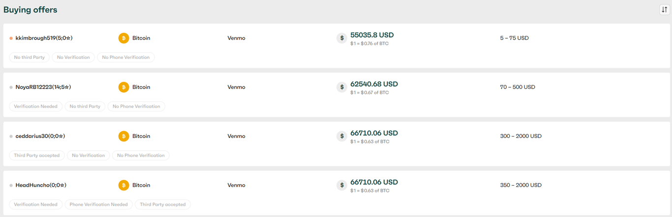Screen dimensions: 672x217
Task: Click the 66710.06 USD price for ceddarius30
Action: pyautogui.click(x=374, y=133)
